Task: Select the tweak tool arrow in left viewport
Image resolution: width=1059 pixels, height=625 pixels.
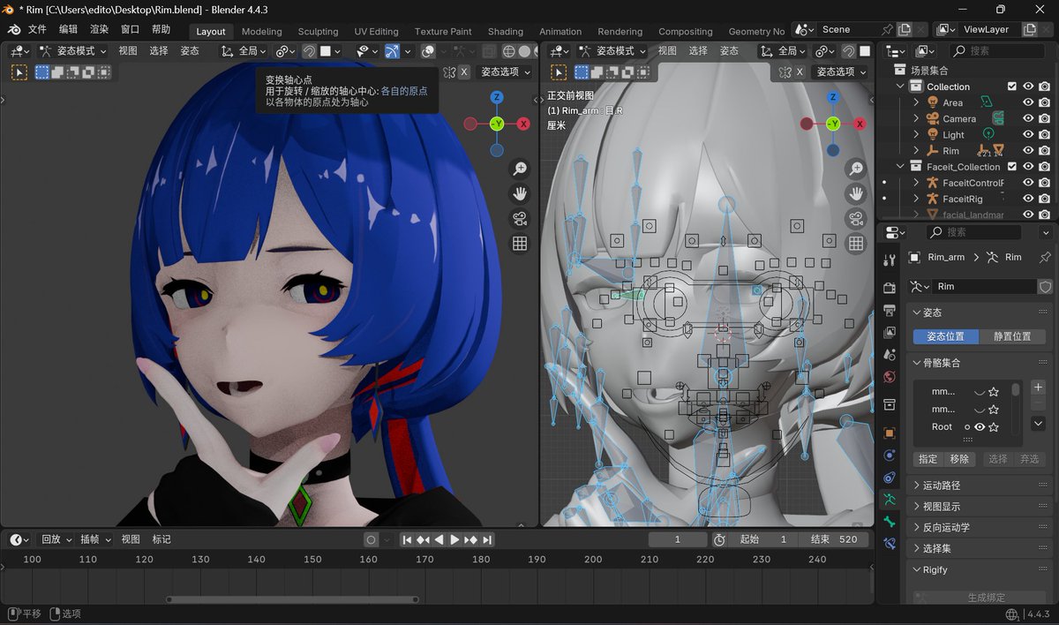Action: tap(19, 72)
